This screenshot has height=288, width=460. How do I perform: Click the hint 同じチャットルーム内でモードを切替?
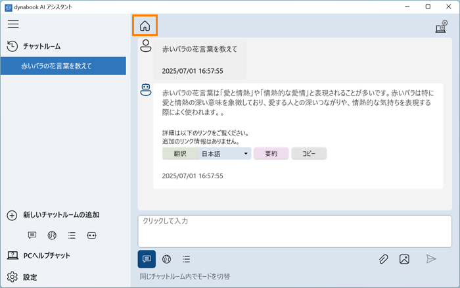[185, 276]
